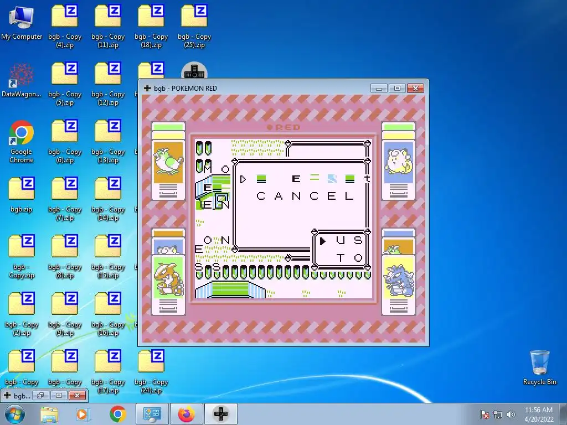Image resolution: width=567 pixels, height=425 pixels.
Task: Close the small bgb window at bottom-left
Action: point(77,395)
